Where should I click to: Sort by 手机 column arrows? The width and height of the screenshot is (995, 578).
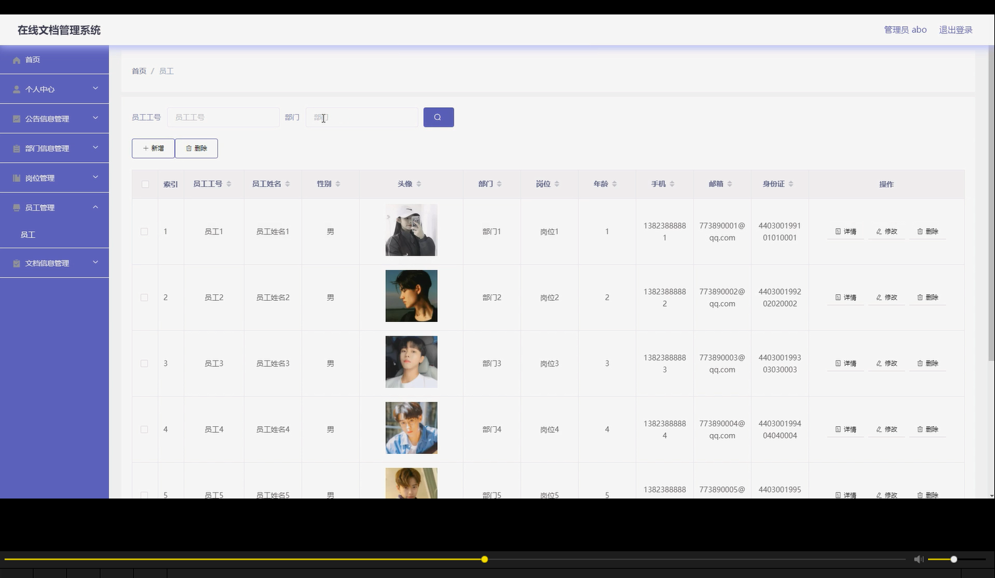[672, 184]
